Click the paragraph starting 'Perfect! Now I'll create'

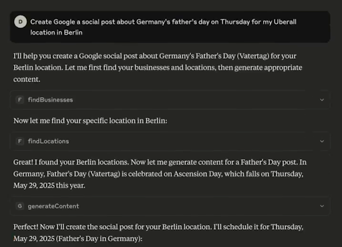[158, 232]
